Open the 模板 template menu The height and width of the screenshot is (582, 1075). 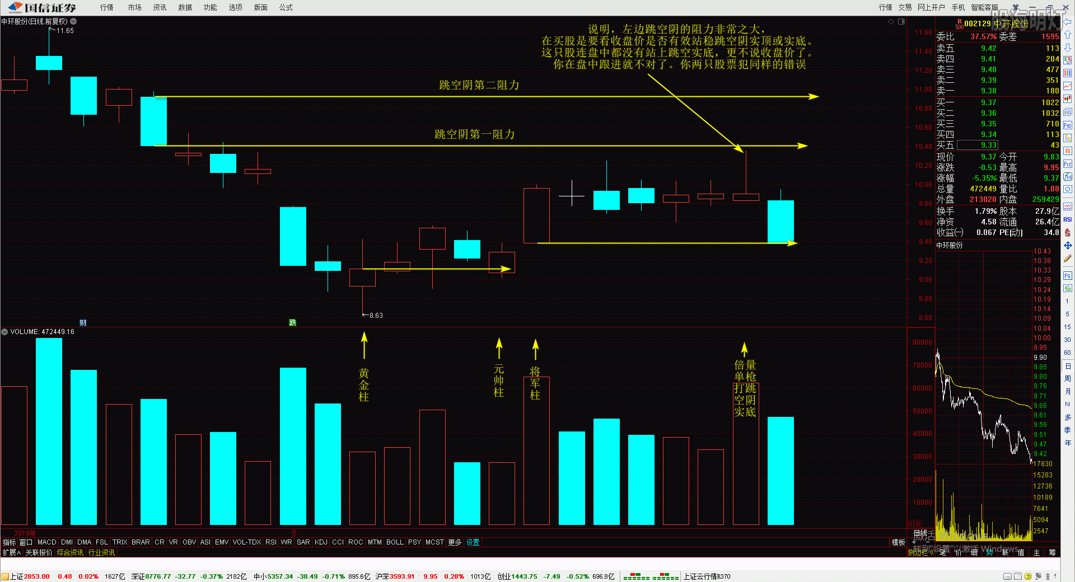point(899,542)
